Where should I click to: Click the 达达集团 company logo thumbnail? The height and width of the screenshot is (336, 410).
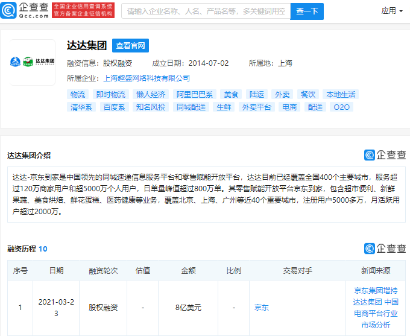click(33, 62)
